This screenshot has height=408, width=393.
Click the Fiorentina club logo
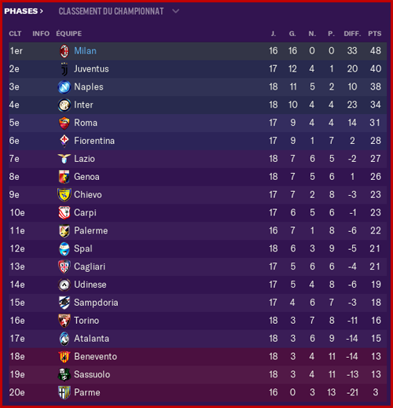click(x=64, y=141)
